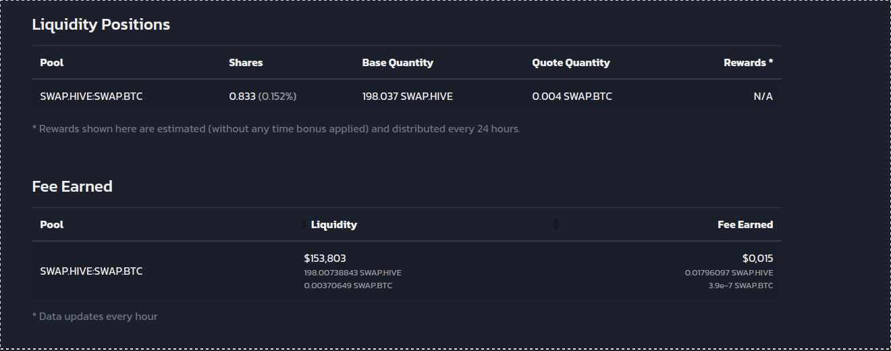Image resolution: width=891 pixels, height=351 pixels.
Task: Click the 0.004 SWAP.BTC quote quantity
Action: 572,97
